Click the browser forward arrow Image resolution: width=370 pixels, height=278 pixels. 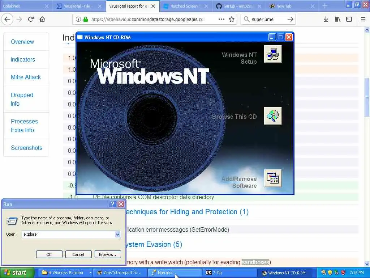tap(20, 20)
